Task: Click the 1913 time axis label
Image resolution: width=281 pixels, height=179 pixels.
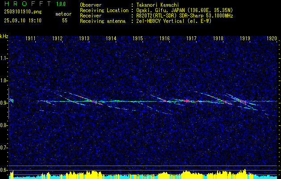Action: (x=84, y=38)
